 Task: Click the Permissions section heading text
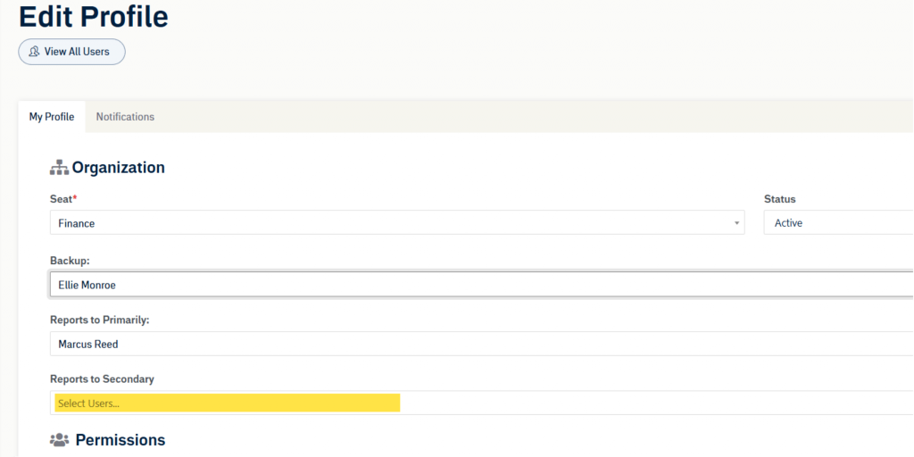click(120, 440)
